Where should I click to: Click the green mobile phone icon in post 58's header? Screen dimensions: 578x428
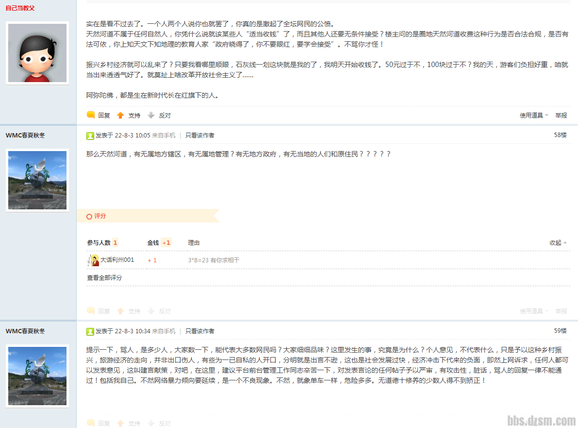[90, 136]
